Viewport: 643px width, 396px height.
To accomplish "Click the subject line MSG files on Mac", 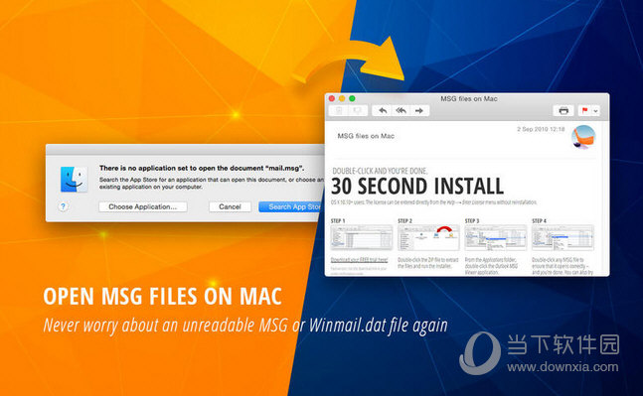I will [x=366, y=136].
